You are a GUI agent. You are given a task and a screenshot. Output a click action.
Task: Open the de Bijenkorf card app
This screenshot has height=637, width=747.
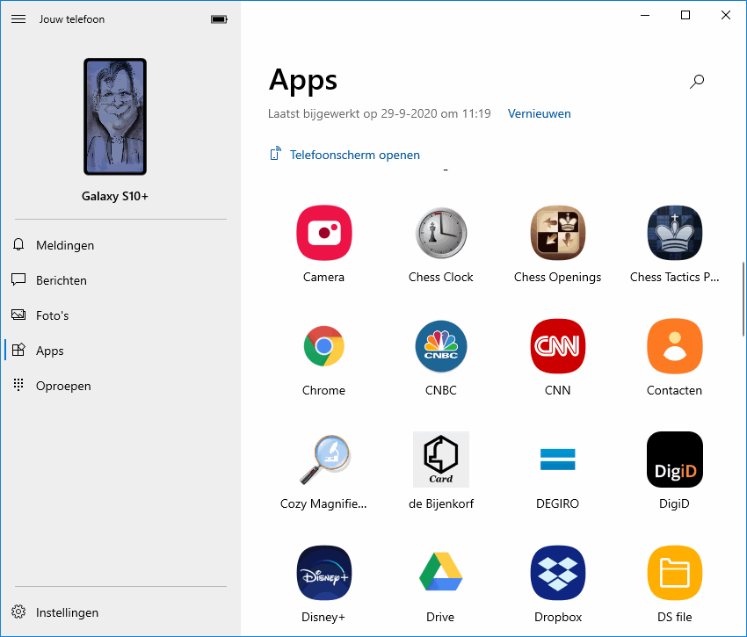[x=441, y=460]
